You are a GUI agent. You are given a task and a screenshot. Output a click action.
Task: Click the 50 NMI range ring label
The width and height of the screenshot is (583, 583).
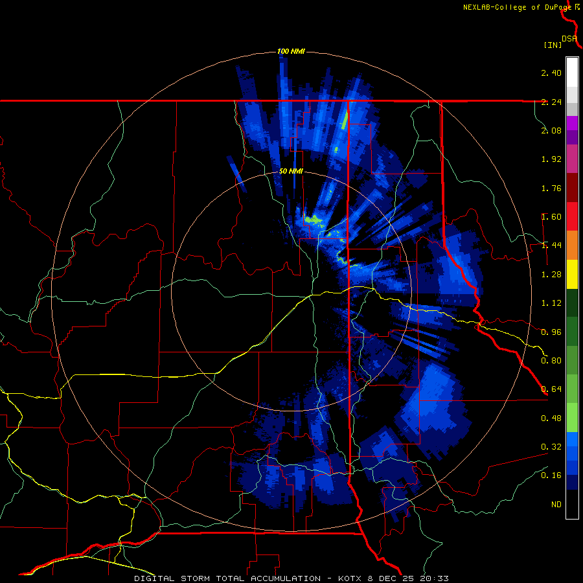[291, 172]
